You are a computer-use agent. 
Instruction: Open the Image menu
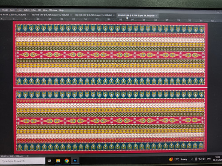(5, 10)
